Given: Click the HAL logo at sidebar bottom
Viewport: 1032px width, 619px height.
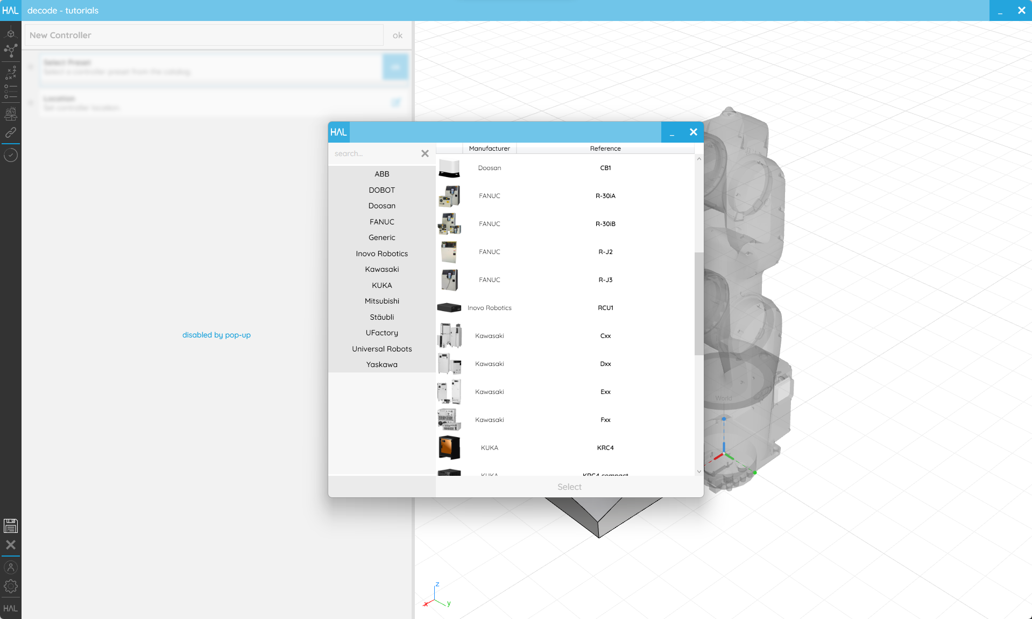Looking at the screenshot, I should 11,609.
